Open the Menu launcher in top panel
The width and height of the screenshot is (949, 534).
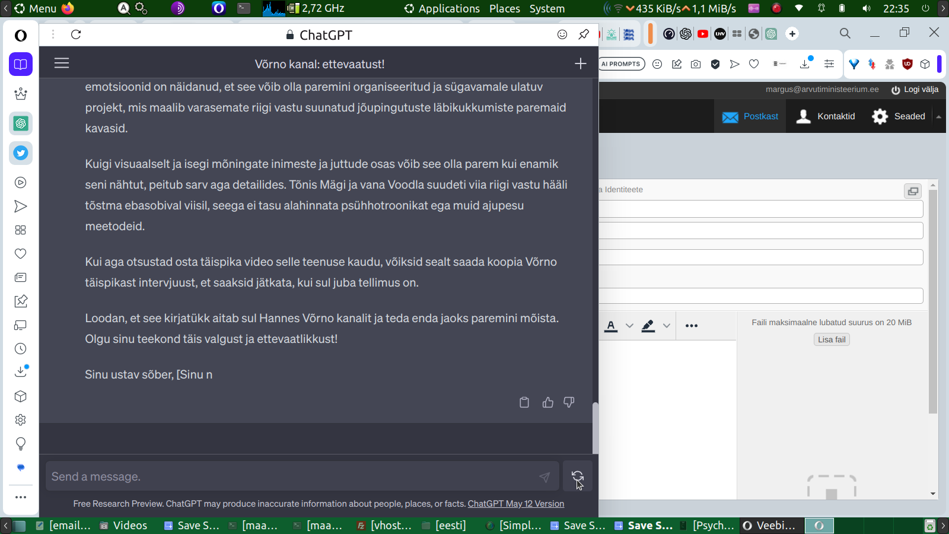click(x=36, y=8)
